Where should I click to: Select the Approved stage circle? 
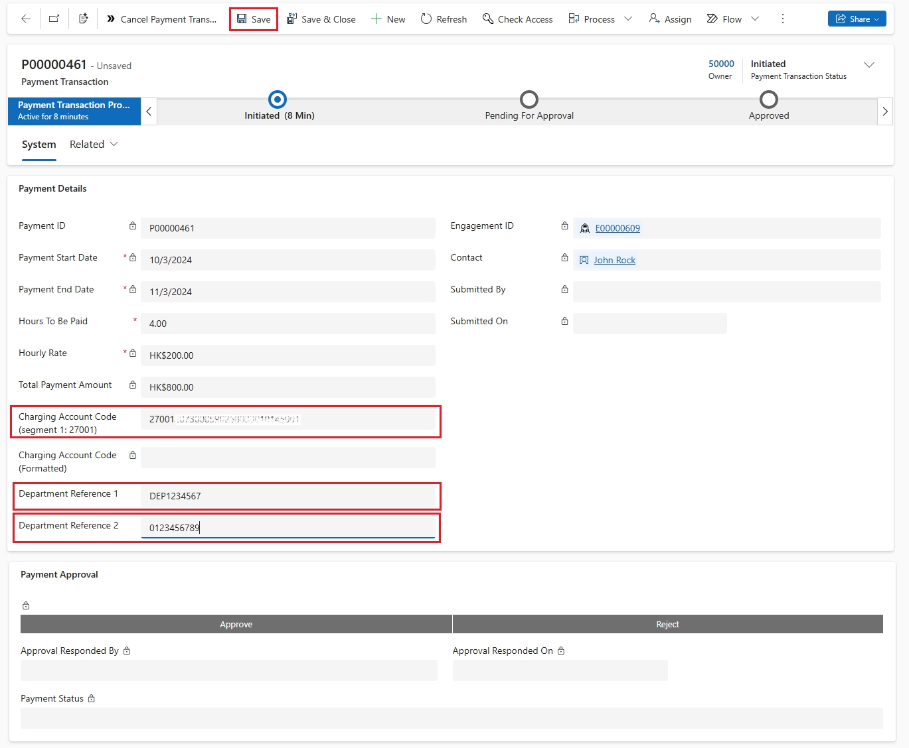pyautogui.click(x=768, y=100)
